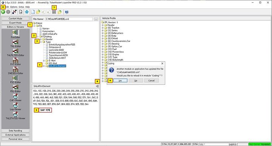Expand the [13] Engine node
Viewport: 272px width, 146px height.
point(102,55)
